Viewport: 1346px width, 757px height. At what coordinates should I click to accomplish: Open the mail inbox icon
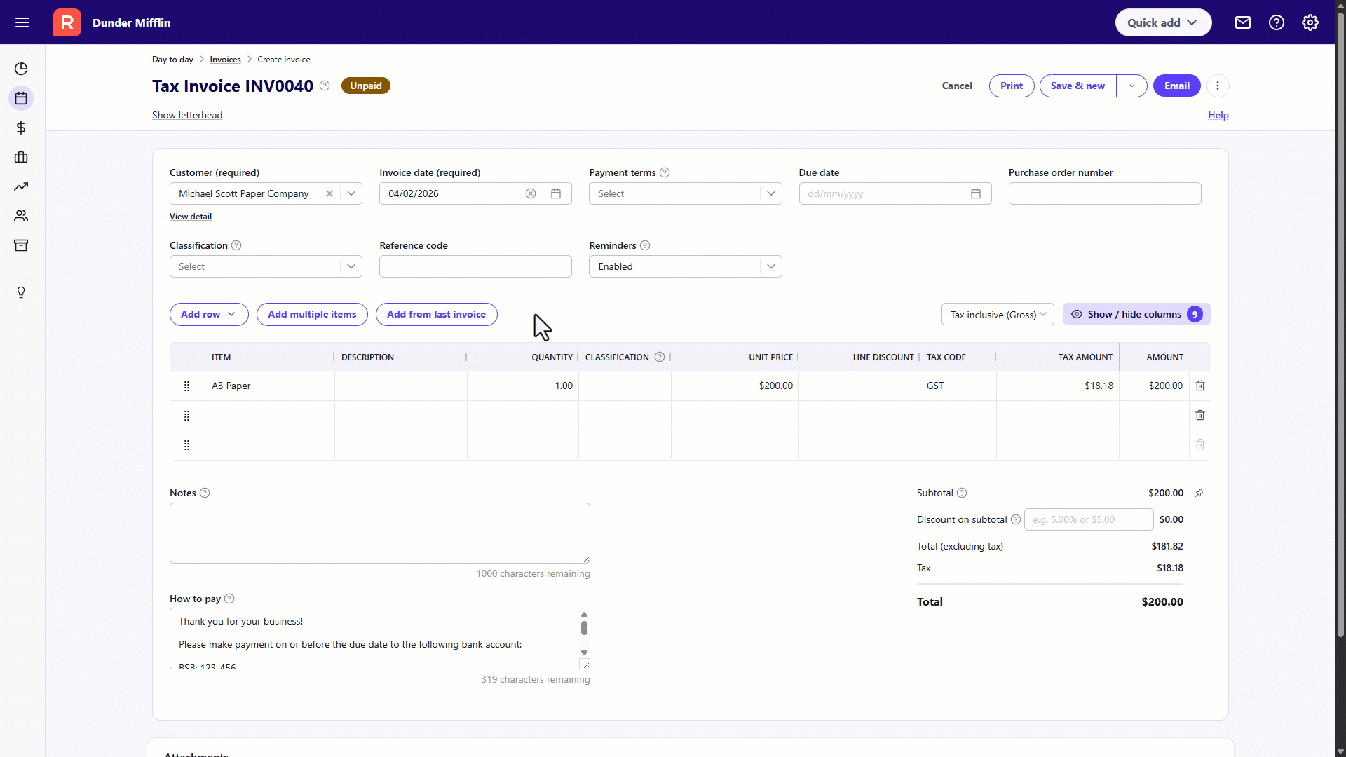point(1242,22)
